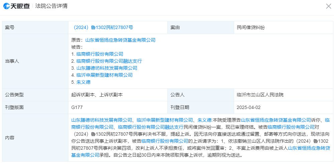The height and width of the screenshot is (164, 334).
Task: Click the 被告： label in parties
Action: pyautogui.click(x=77, y=47)
